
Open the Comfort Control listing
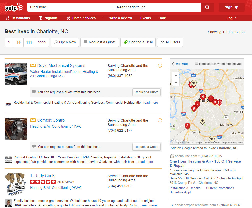51,120
